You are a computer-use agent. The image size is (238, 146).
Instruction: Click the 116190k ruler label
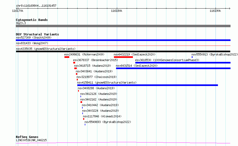215,11
